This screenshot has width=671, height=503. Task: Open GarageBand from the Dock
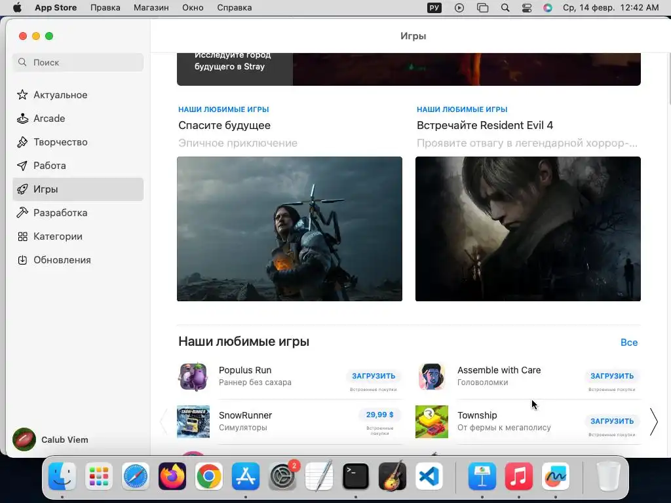point(393,476)
